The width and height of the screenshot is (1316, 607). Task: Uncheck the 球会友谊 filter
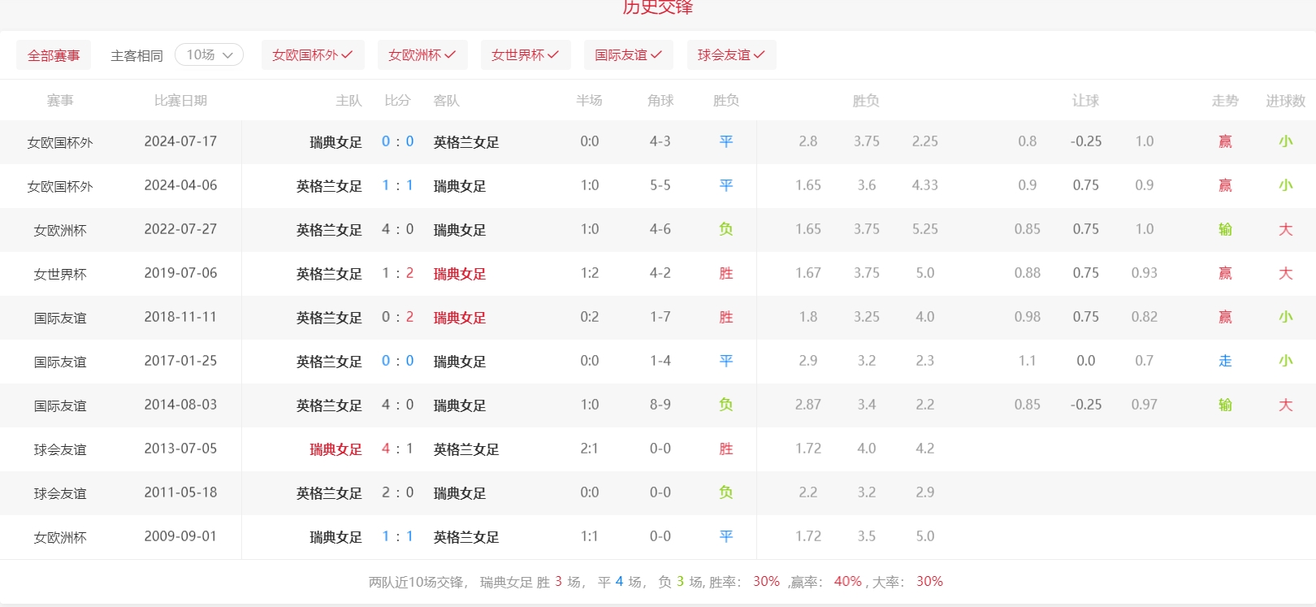pos(731,55)
